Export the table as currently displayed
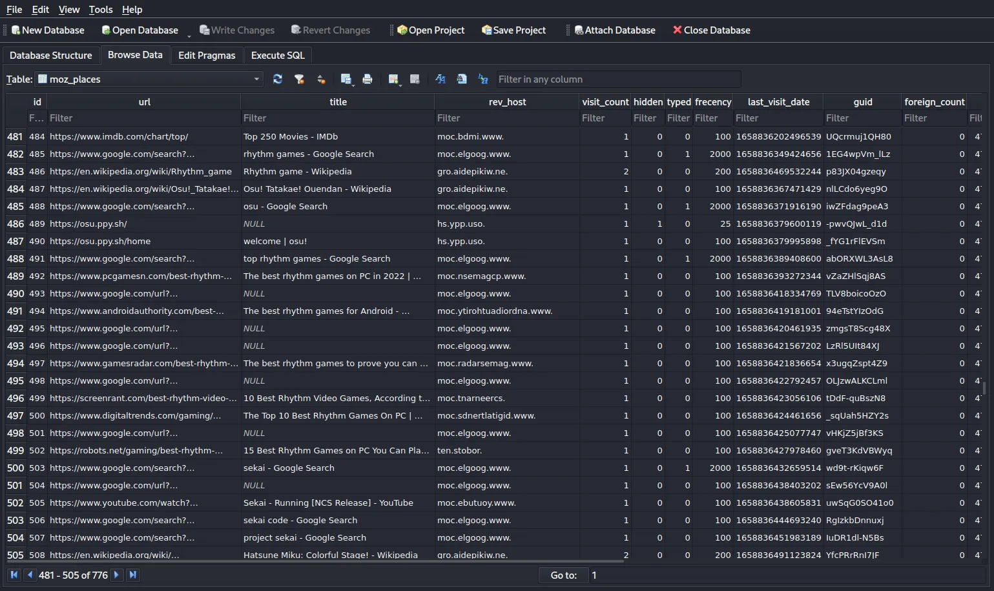 tap(346, 78)
